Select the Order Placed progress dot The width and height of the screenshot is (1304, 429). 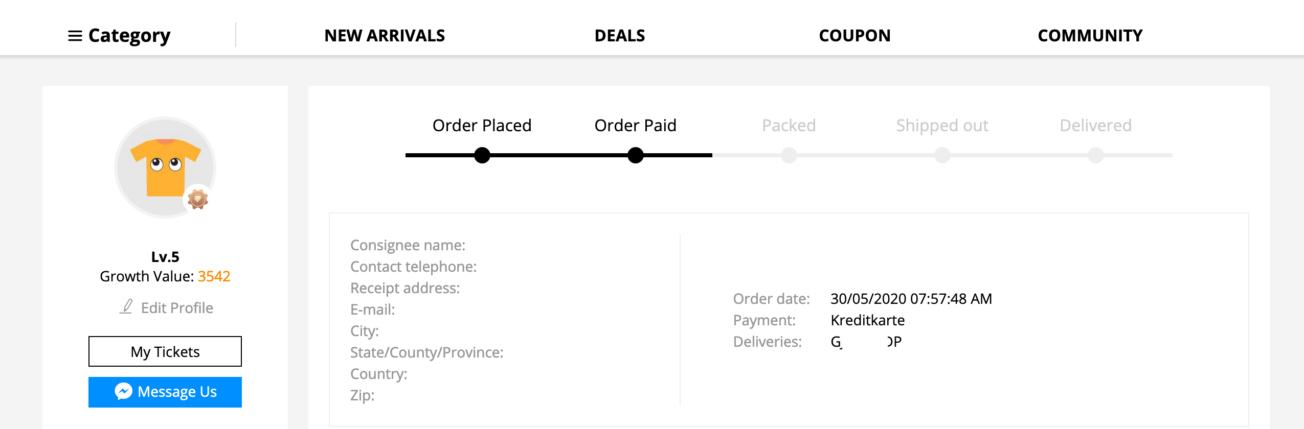[482, 155]
